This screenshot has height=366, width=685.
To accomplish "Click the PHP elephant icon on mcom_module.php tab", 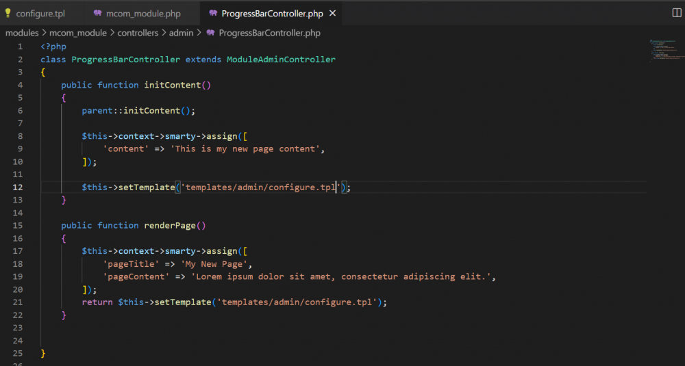I will coord(98,13).
